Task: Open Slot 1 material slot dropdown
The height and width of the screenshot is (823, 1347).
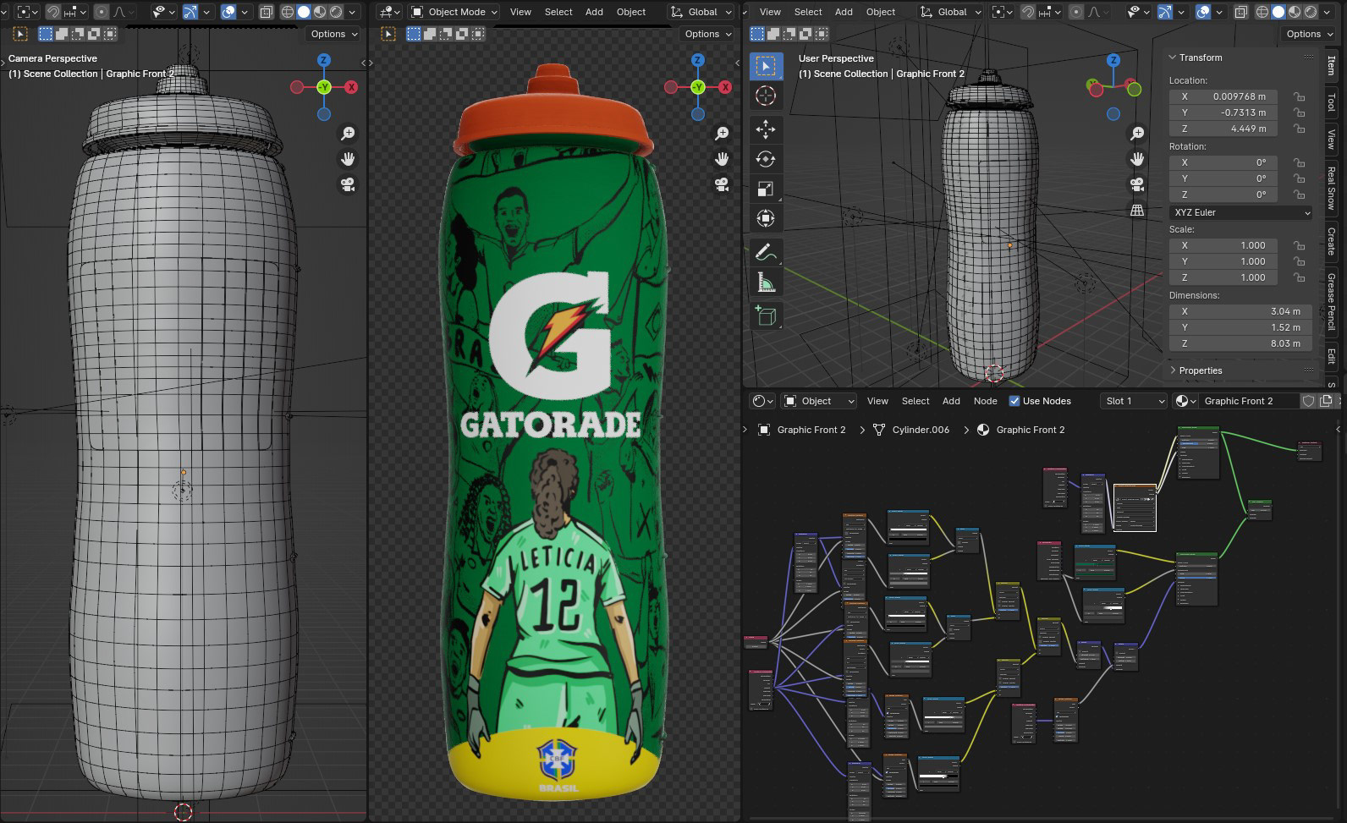Action: (x=1134, y=401)
